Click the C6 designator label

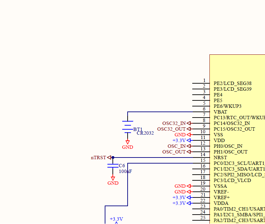coord(122,166)
